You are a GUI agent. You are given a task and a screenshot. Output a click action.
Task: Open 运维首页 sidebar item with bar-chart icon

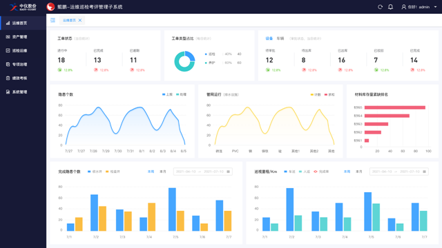click(23, 23)
